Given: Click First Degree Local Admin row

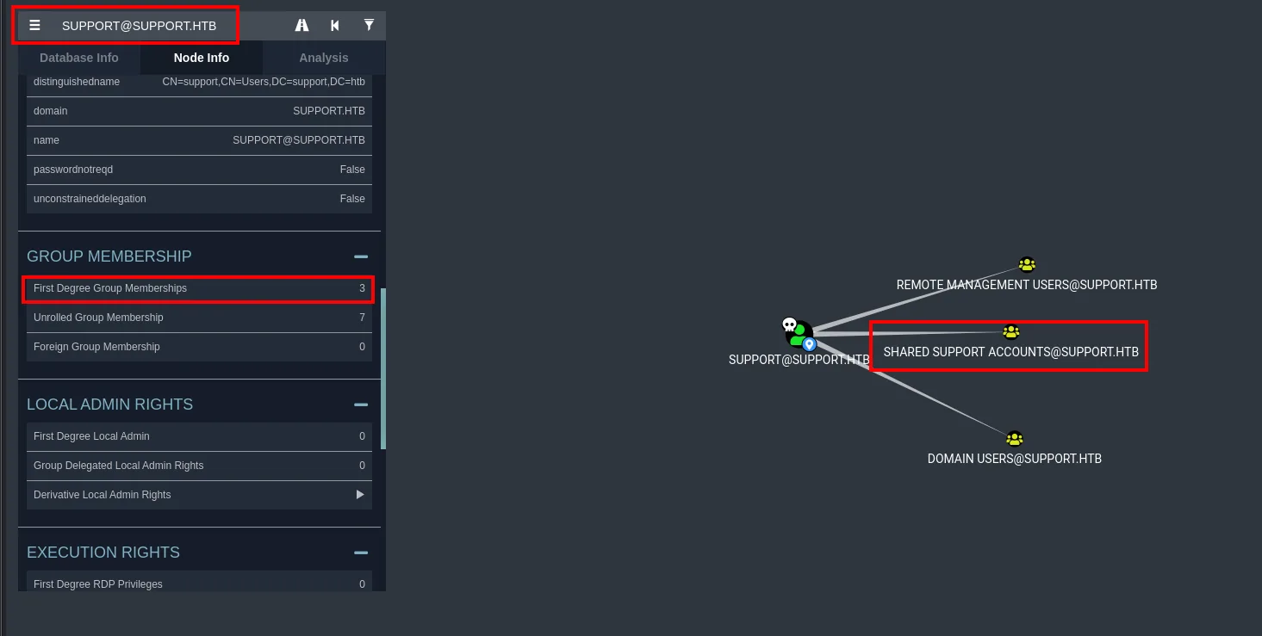Looking at the screenshot, I should 199,436.
